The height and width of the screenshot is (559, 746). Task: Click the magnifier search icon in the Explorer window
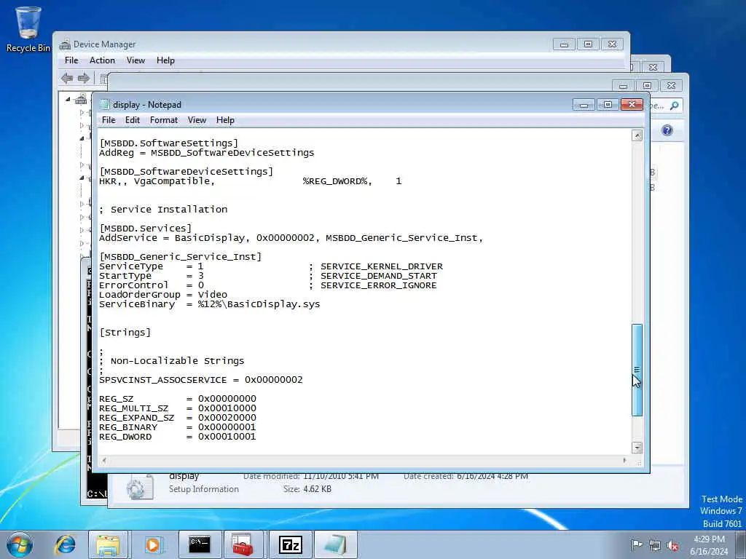[x=674, y=106]
